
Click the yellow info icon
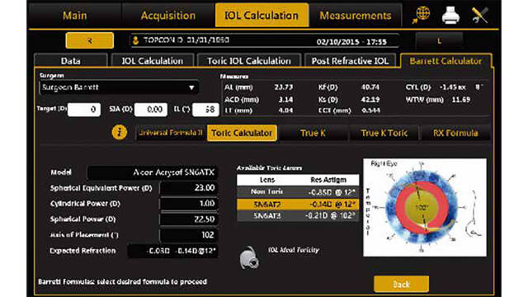tap(119, 132)
